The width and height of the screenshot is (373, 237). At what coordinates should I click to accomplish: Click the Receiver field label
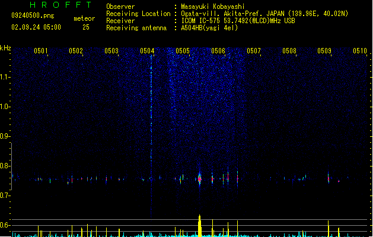(120, 21)
